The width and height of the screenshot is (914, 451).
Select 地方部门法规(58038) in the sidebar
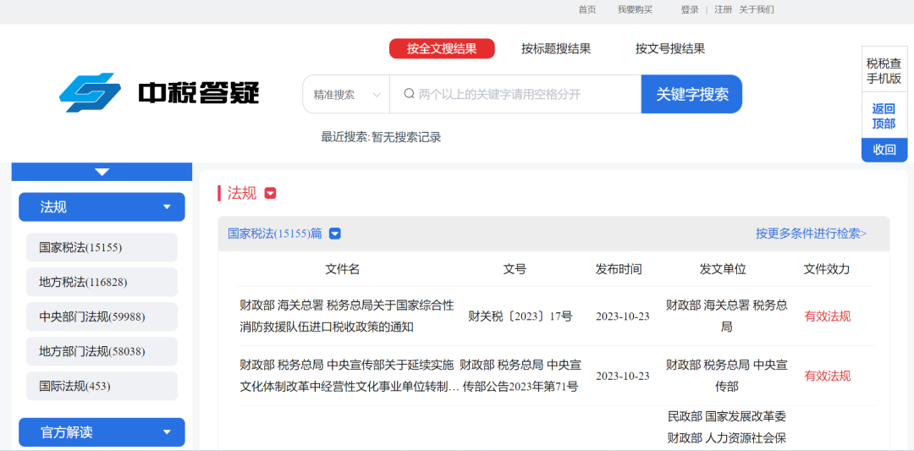102,351
